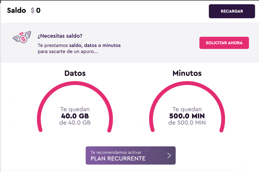Open the PLAN RECURRENTE banner

(x=131, y=155)
